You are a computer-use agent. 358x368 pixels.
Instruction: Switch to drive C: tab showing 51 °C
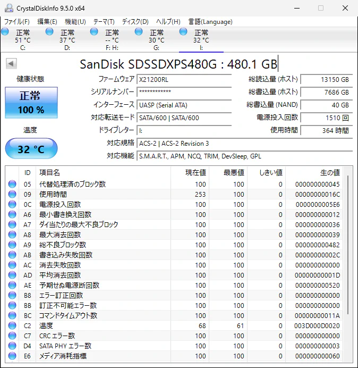click(22, 40)
